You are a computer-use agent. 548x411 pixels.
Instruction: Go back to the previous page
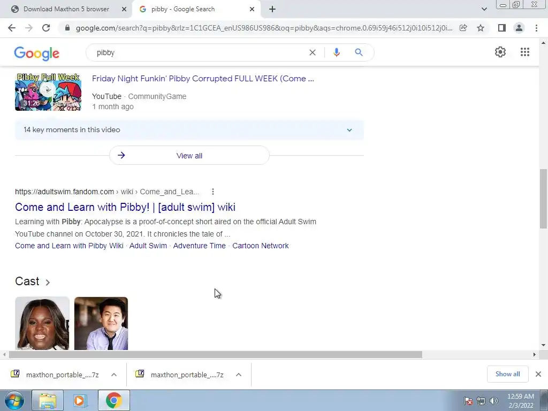(12, 28)
